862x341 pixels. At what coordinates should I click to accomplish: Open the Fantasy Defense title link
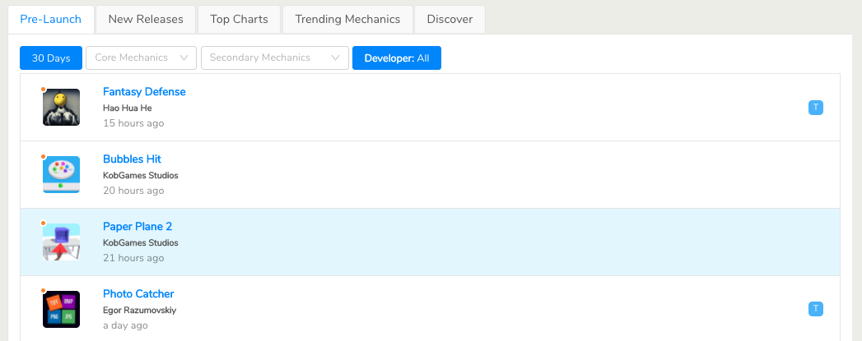point(144,91)
